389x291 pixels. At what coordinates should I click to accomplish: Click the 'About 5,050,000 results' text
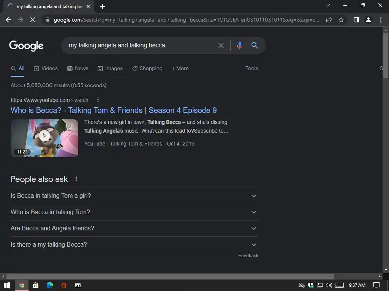click(59, 85)
